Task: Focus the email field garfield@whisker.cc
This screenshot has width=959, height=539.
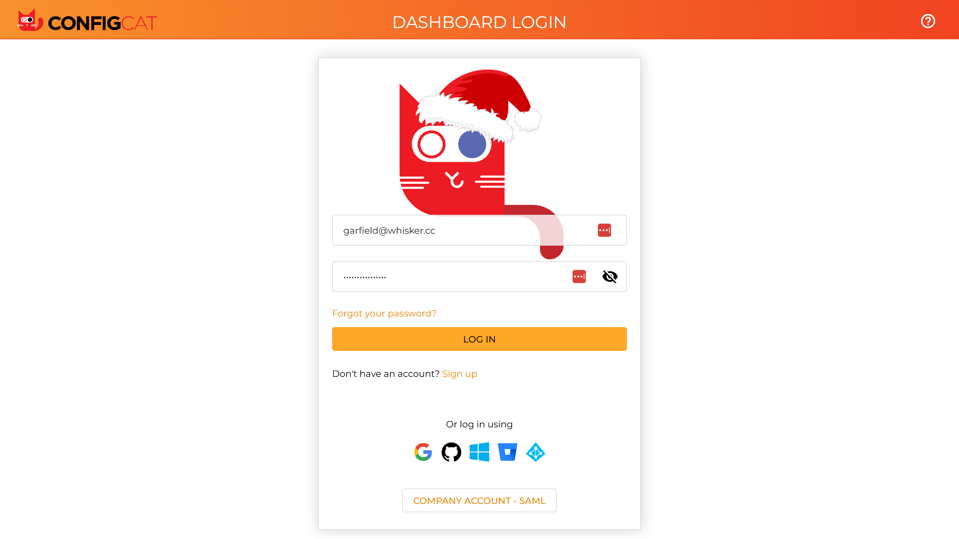Action: (x=479, y=230)
